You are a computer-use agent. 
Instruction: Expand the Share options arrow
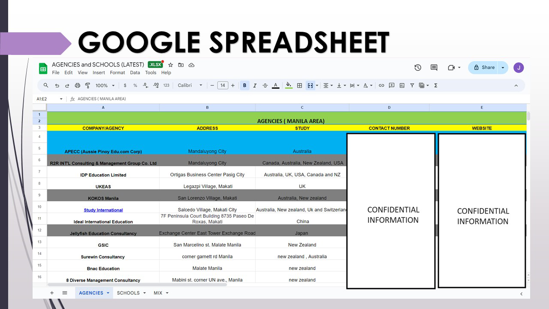click(x=503, y=67)
